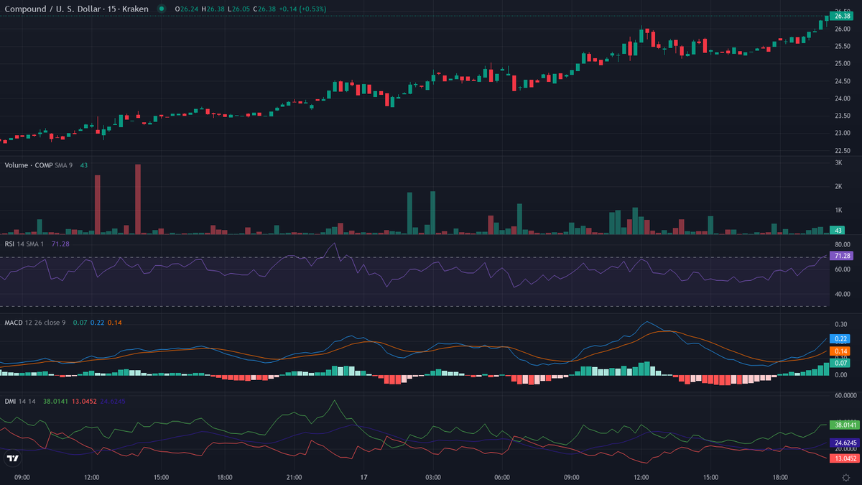862x485 pixels.
Task: Select the MACD 12 26 close 9 legend
Action: click(x=35, y=323)
